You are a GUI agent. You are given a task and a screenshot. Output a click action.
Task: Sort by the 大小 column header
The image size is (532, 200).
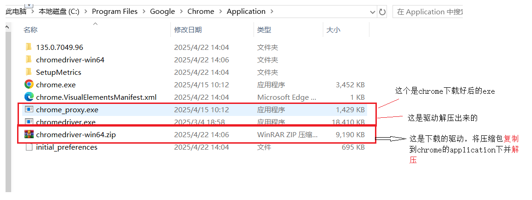pyautogui.click(x=333, y=30)
